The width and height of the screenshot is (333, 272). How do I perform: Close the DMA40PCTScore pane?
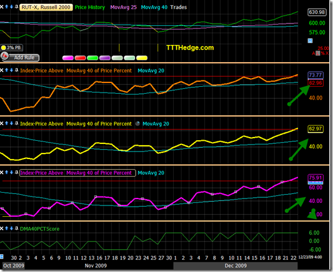coord(1,228)
